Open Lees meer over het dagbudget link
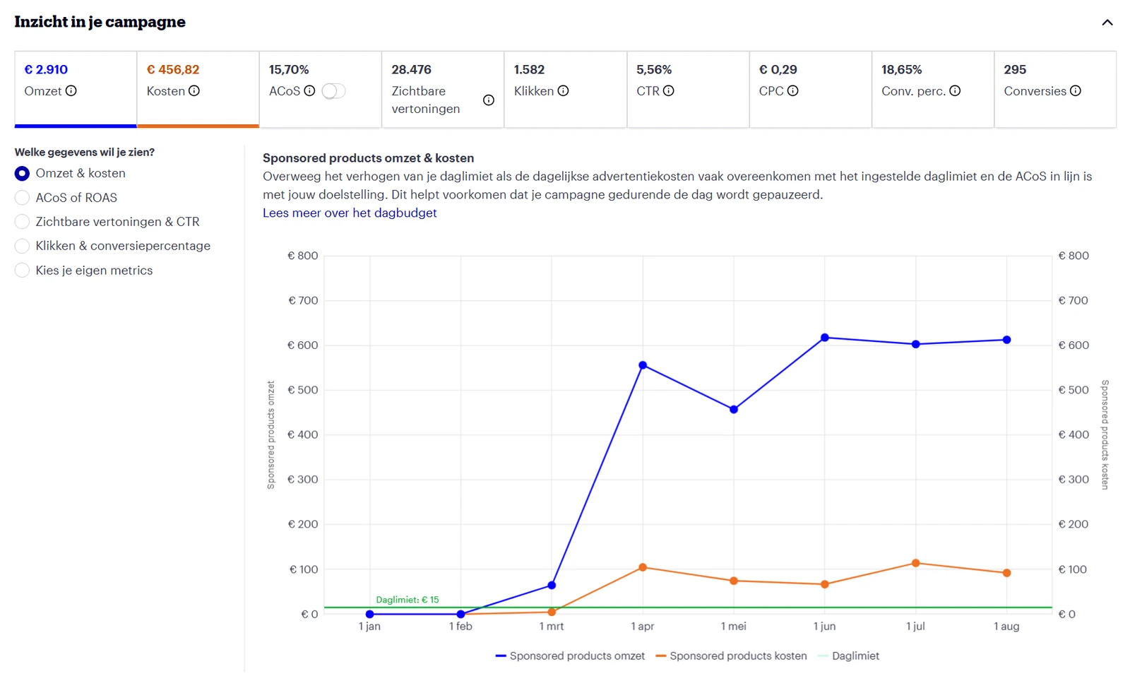This screenshot has height=686, width=1130. tap(350, 213)
